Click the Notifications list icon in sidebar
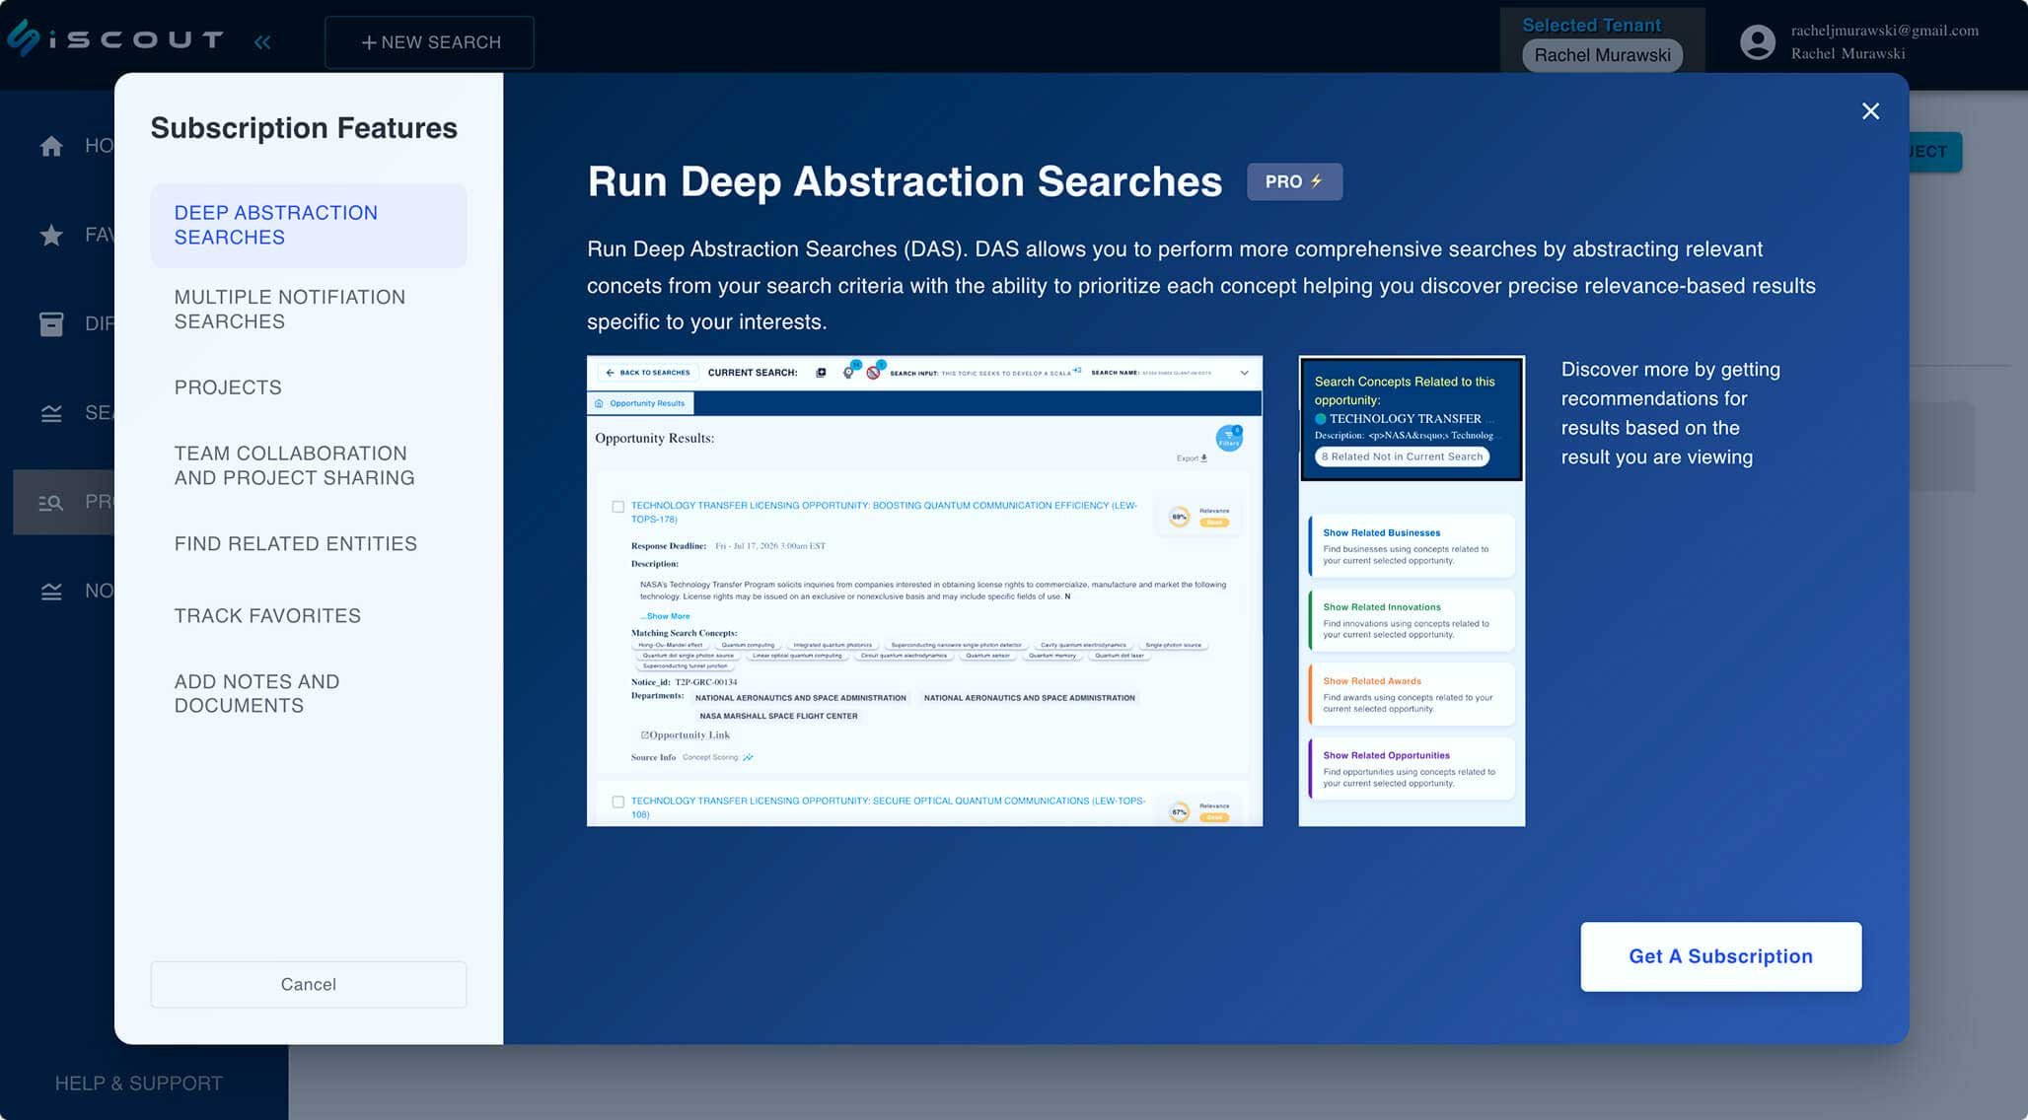This screenshot has height=1120, width=2028. [x=50, y=590]
